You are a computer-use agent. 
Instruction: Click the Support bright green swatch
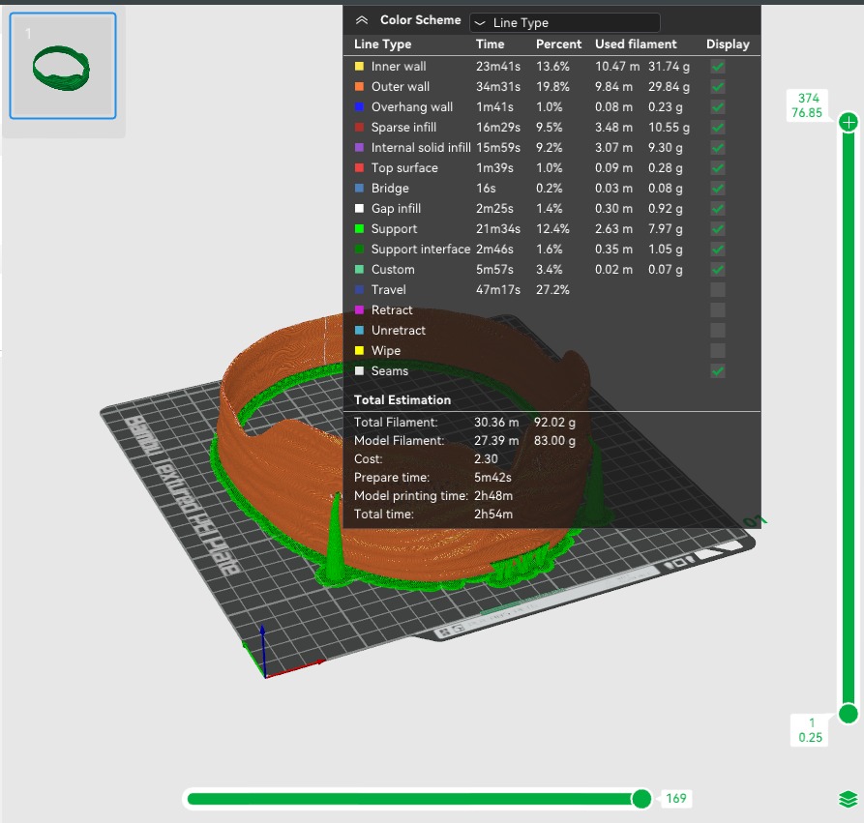tap(359, 229)
